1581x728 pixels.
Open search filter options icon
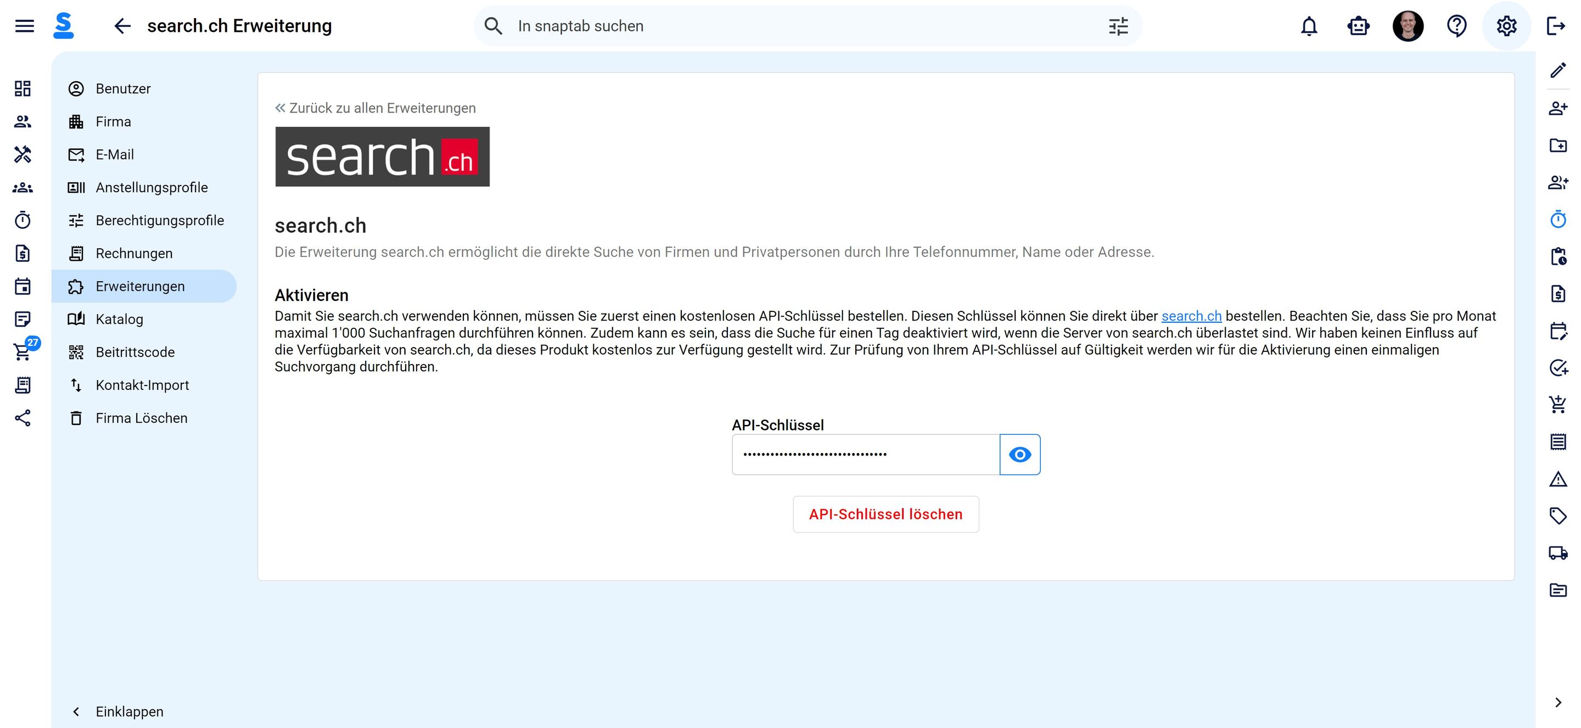click(x=1118, y=26)
